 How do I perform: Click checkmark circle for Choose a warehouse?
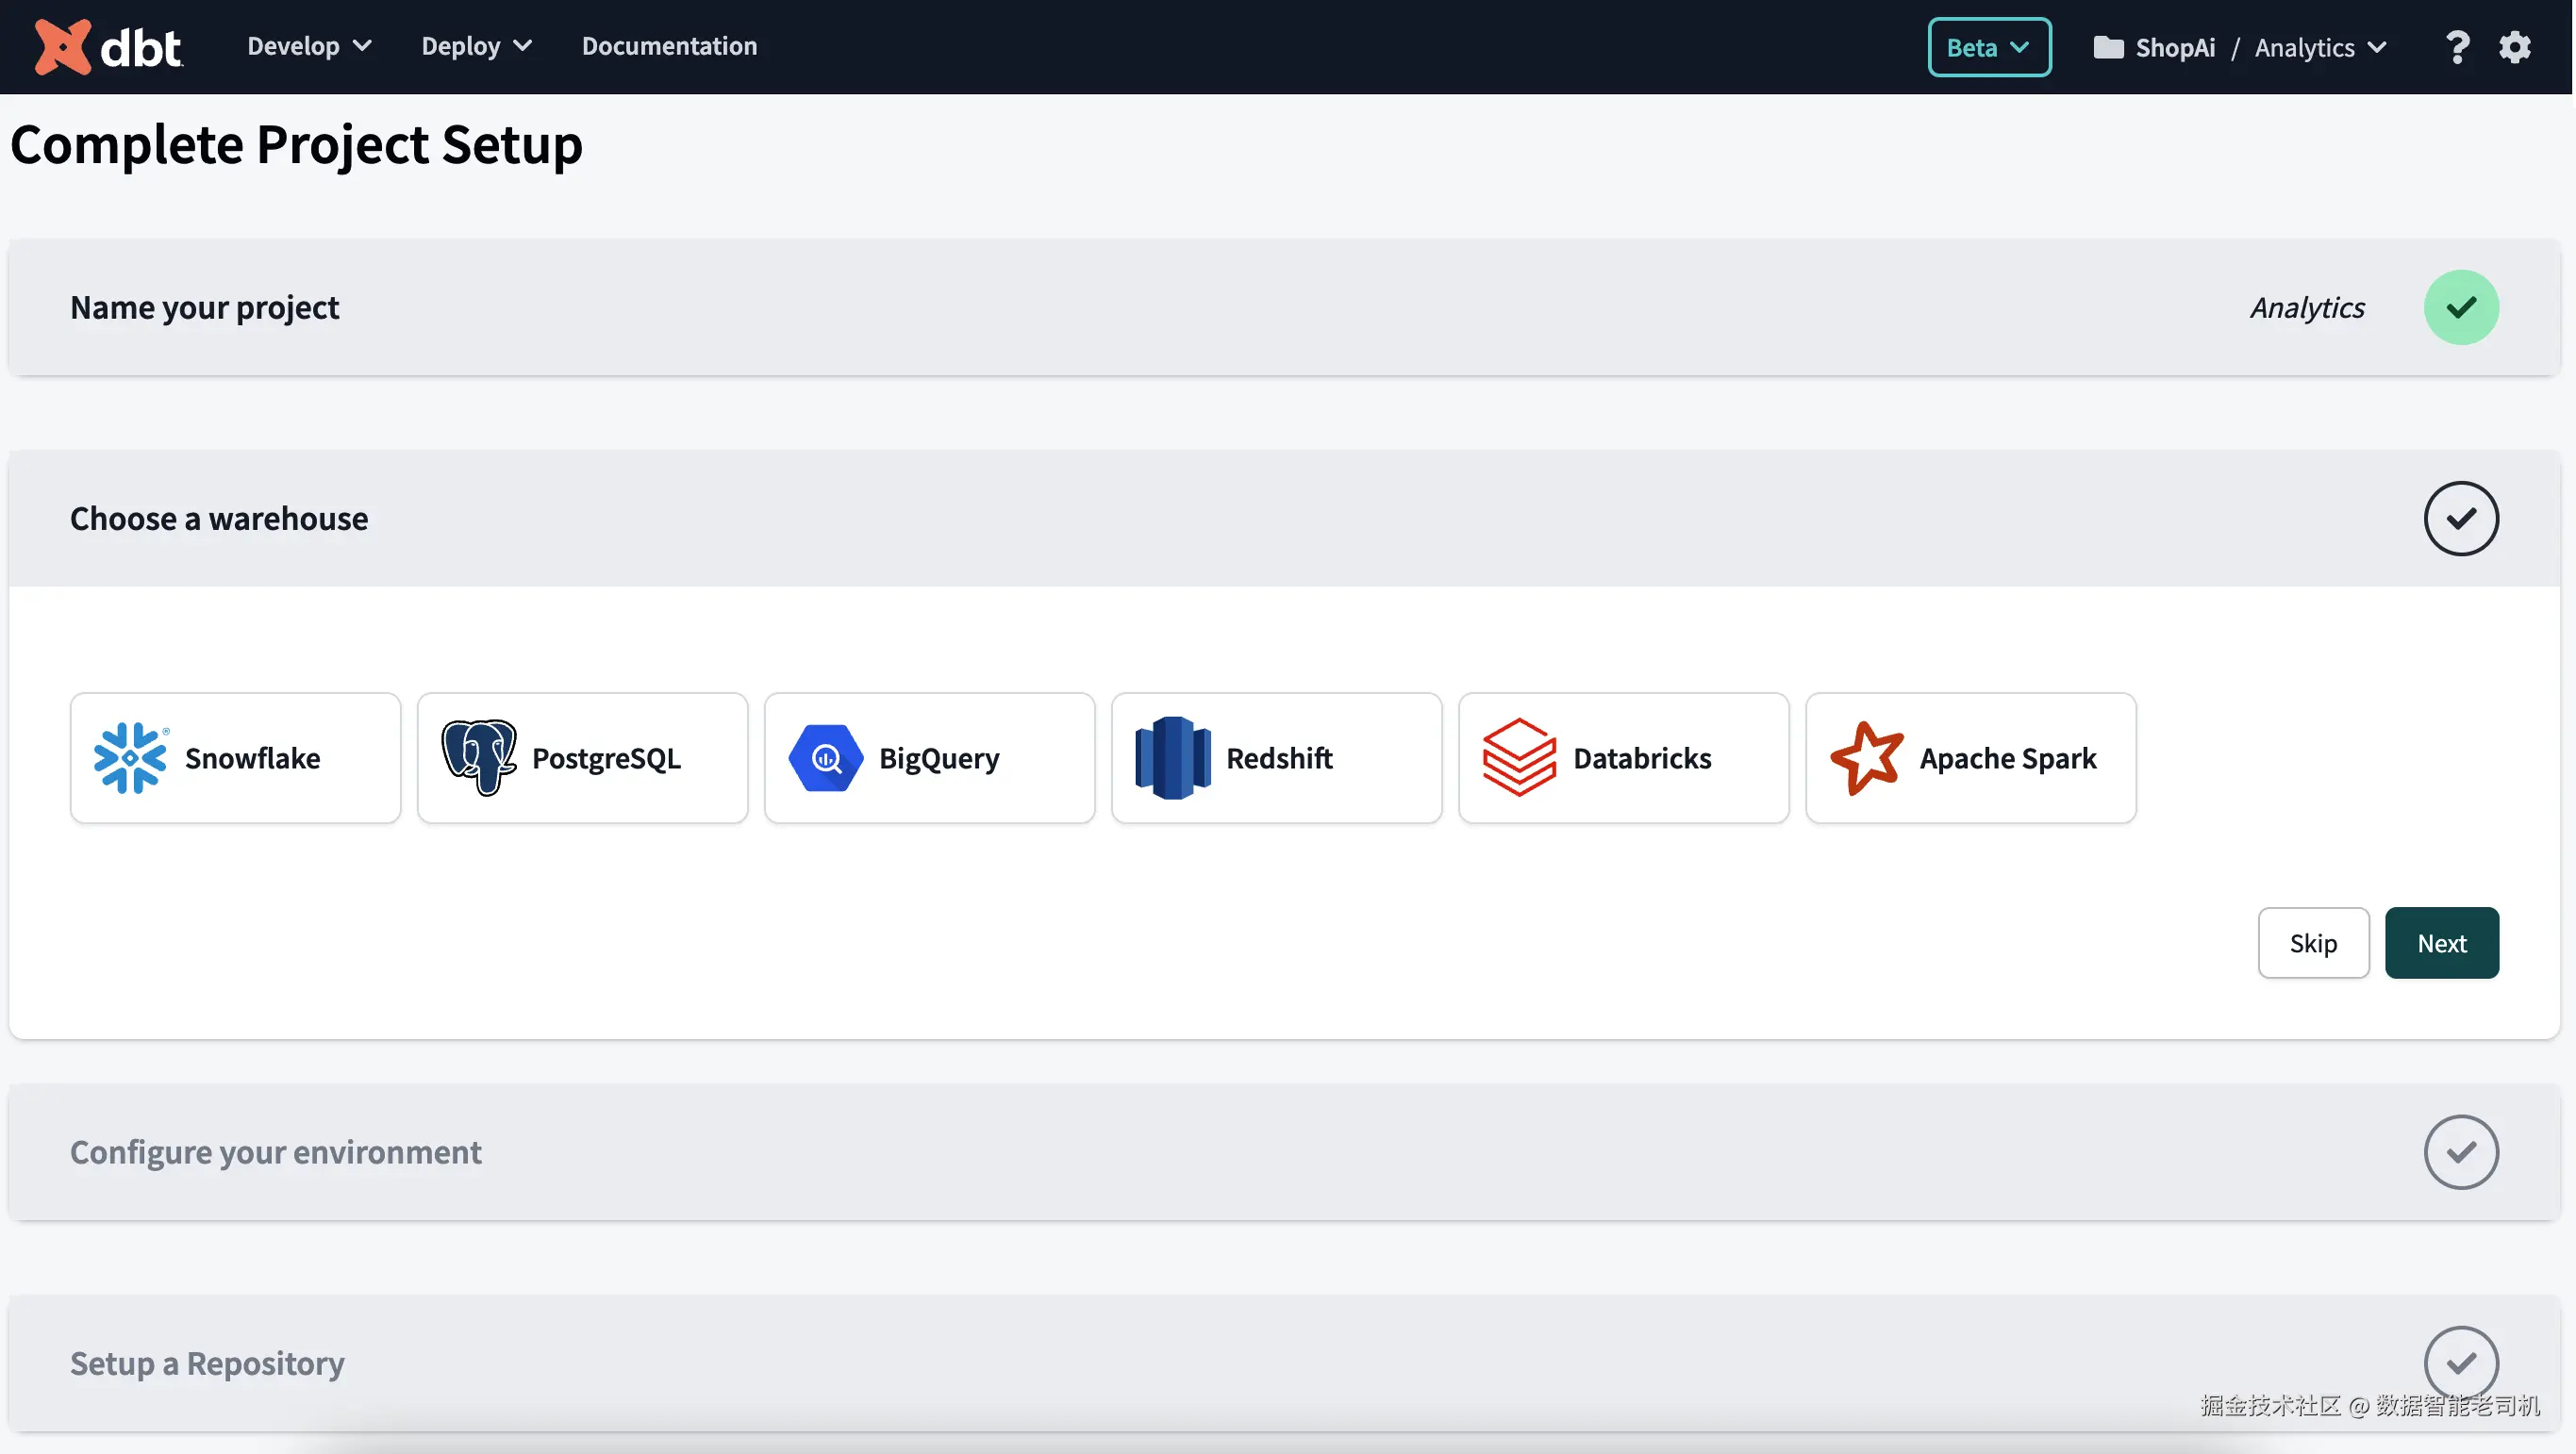click(2461, 518)
